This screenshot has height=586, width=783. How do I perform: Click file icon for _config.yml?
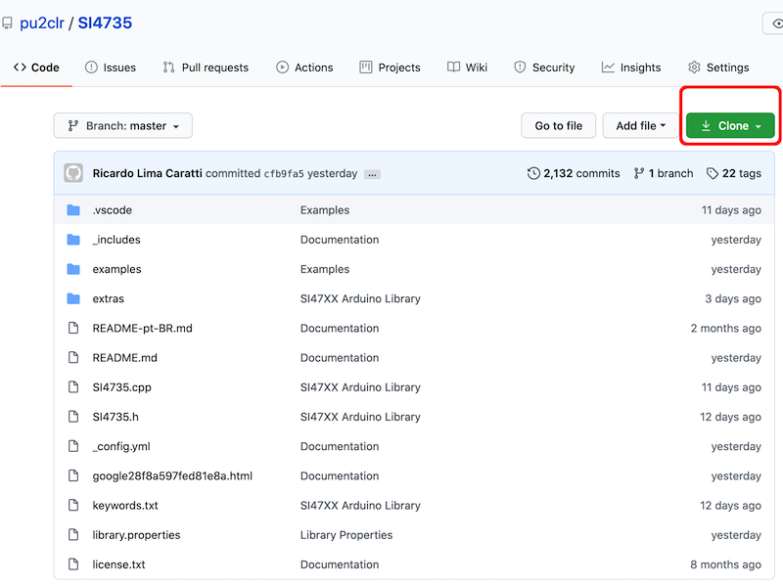point(73,446)
